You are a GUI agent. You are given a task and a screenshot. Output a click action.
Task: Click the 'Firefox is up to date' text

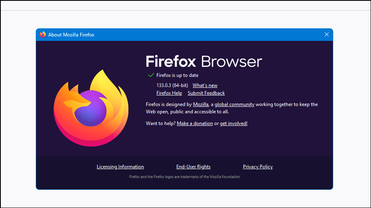pyautogui.click(x=178, y=75)
